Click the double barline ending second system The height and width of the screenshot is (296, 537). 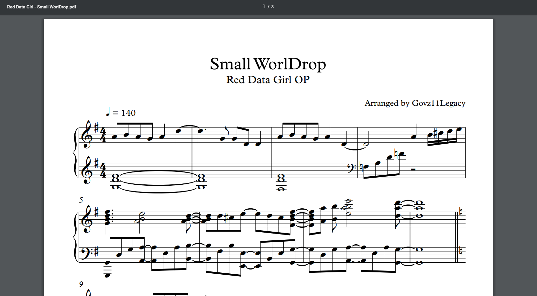456,238
